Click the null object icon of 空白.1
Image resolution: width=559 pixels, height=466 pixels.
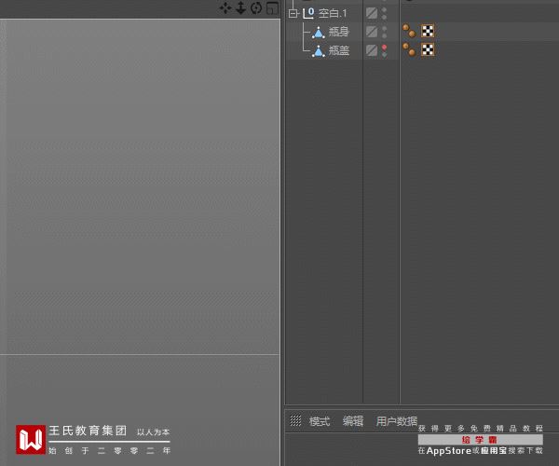click(308, 13)
